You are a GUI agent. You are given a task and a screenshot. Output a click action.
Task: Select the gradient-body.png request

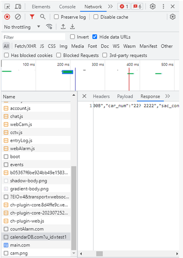(36, 189)
